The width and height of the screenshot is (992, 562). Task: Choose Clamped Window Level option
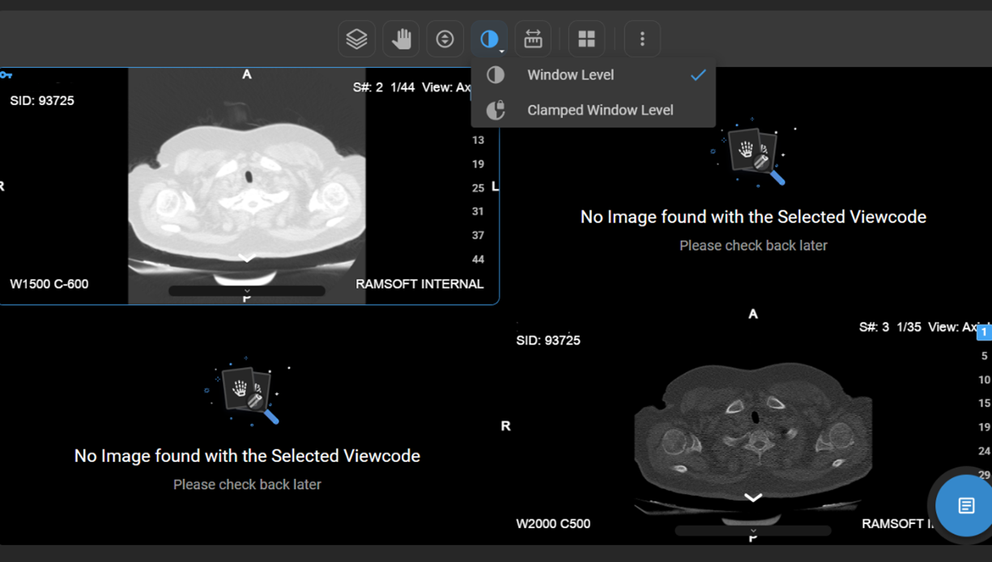point(599,110)
